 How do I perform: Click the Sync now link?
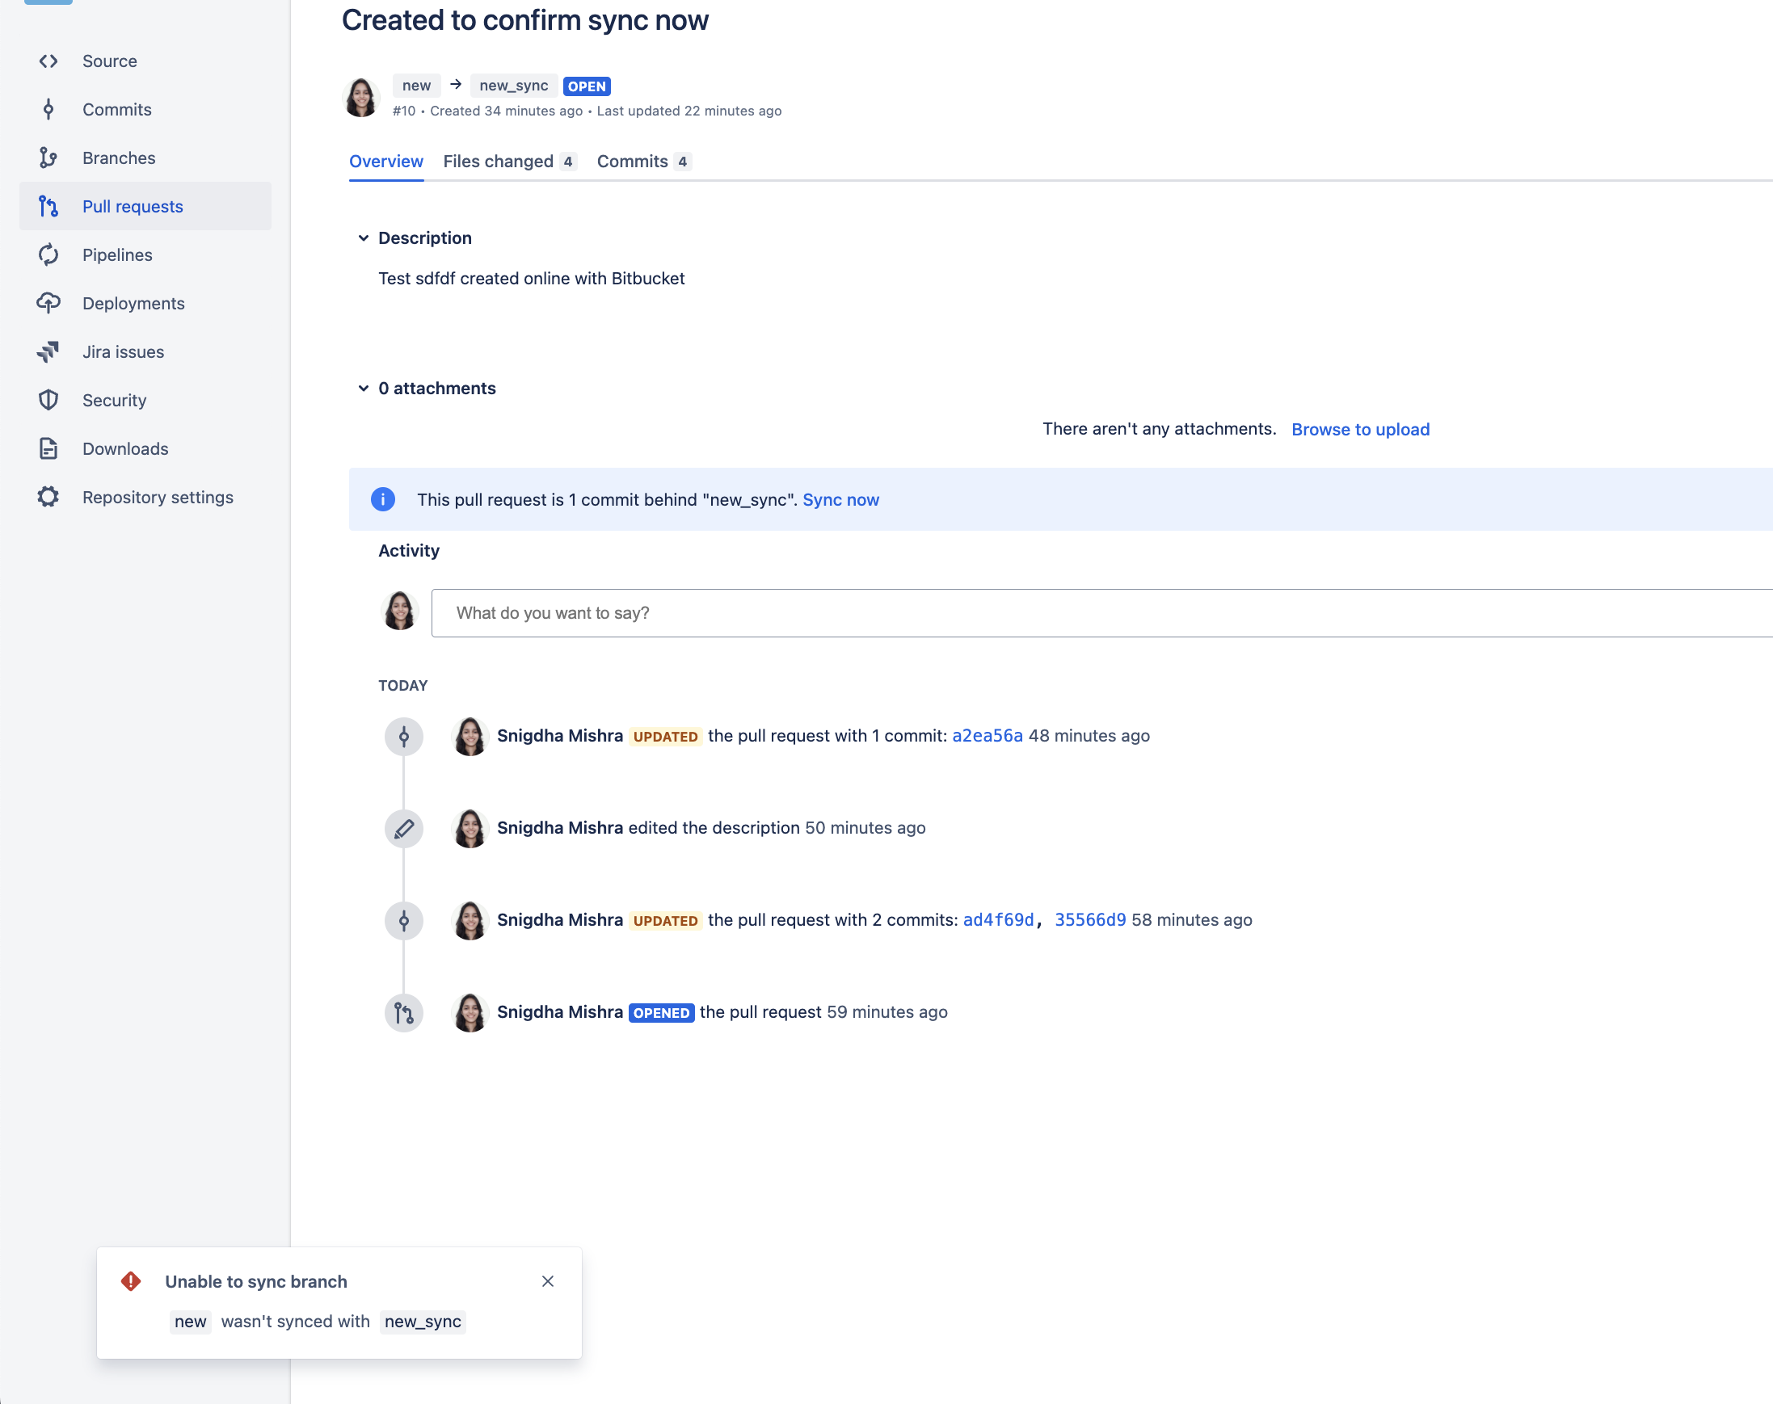pos(840,500)
